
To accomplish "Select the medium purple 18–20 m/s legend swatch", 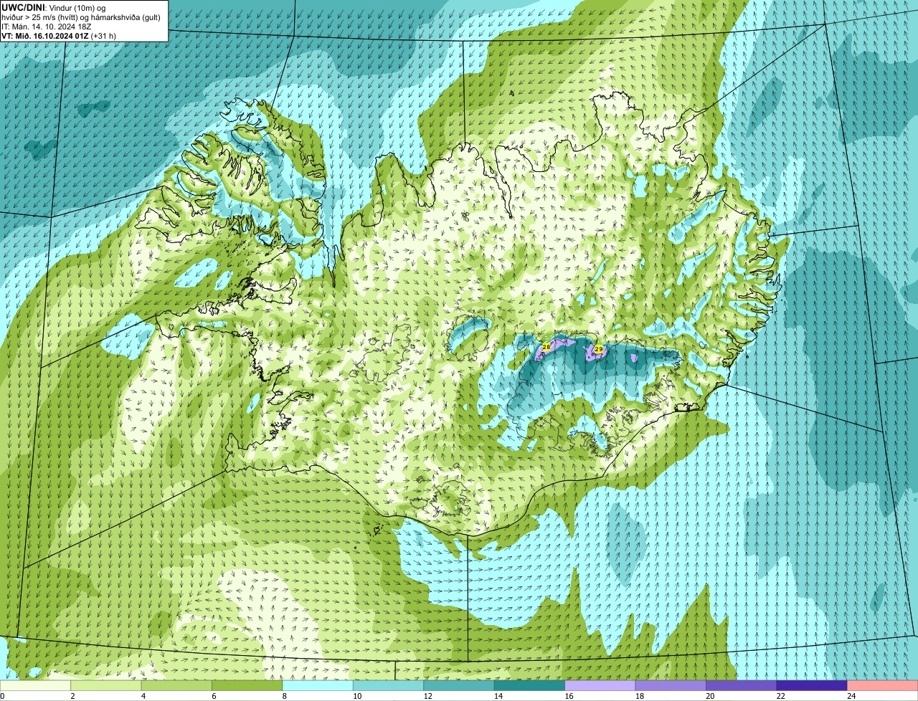I will (x=671, y=686).
